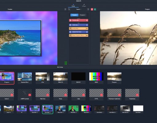Click the Preview monitor showing the coastal island
This screenshot has height=123, width=157.
[29, 38]
